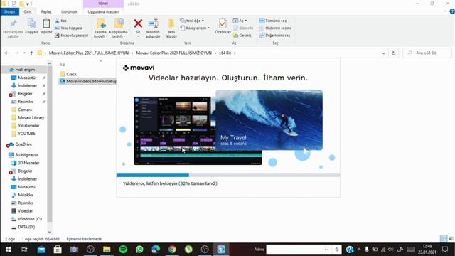Click the red Sil delete icon
The image size is (455, 256).
138,23
